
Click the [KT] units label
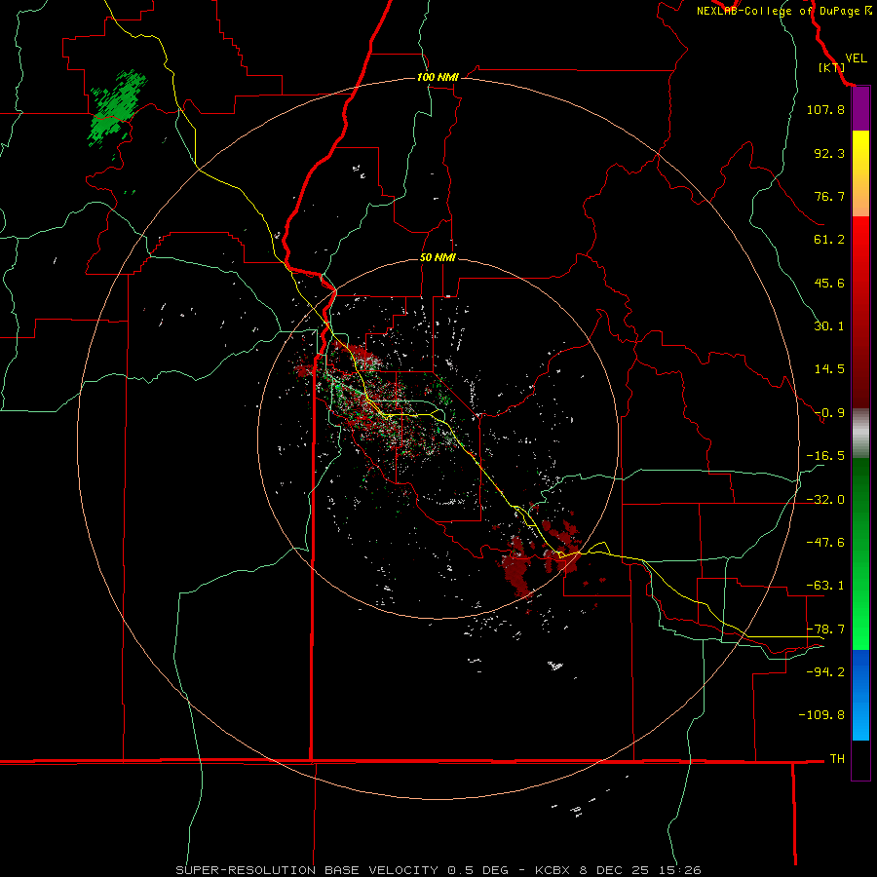click(831, 67)
